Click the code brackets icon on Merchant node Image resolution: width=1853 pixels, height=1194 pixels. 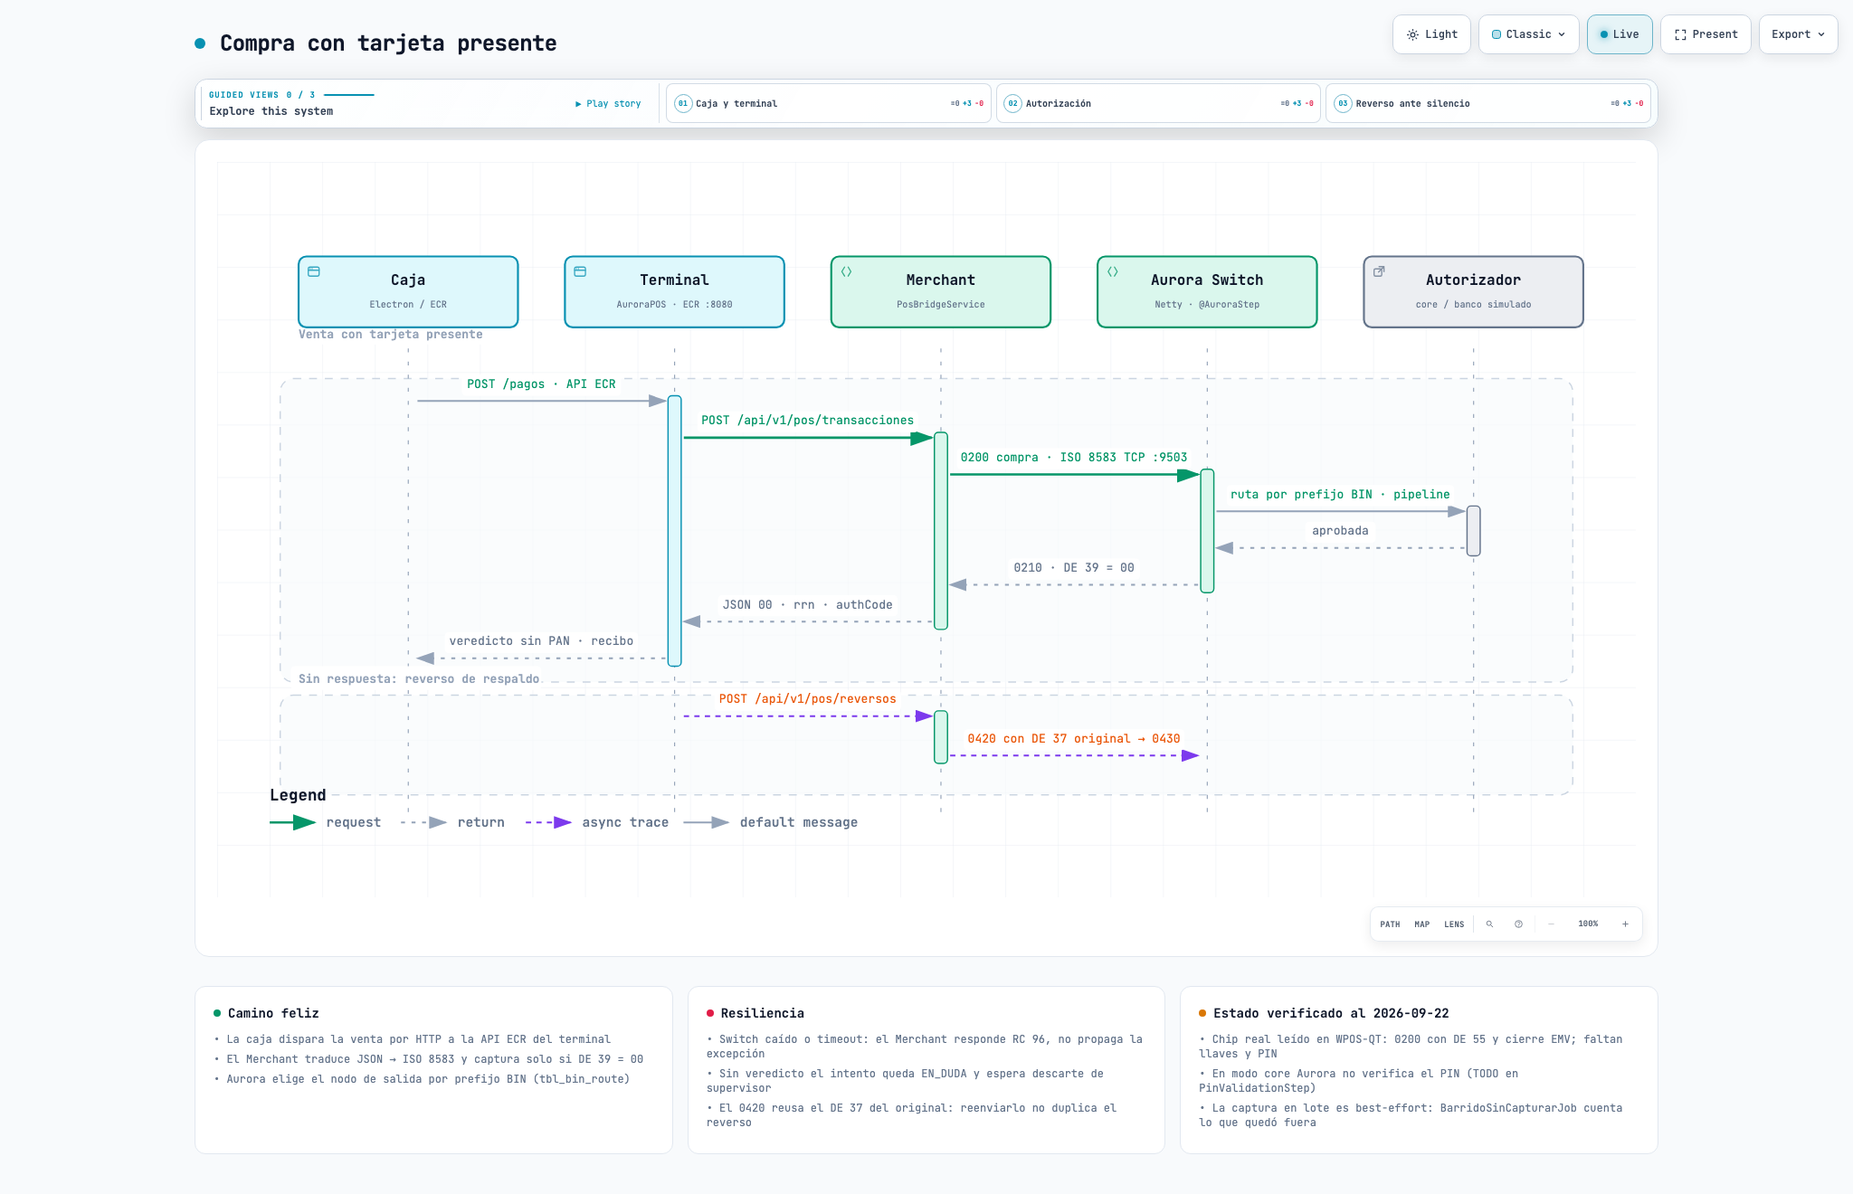click(x=847, y=271)
